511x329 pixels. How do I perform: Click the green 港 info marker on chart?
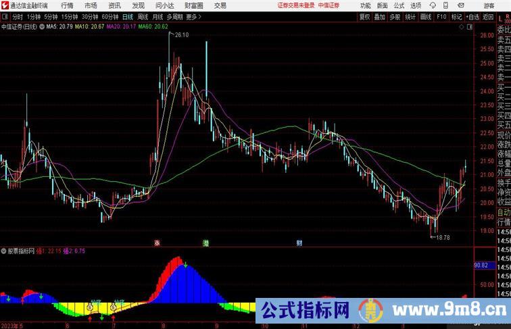pos(205,242)
